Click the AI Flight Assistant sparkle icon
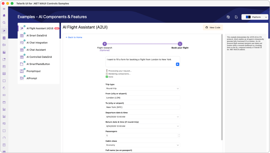 pyautogui.click(x=22, y=28)
